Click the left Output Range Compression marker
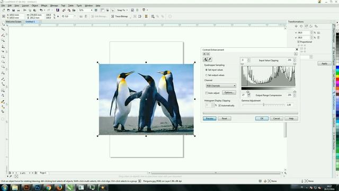 (248, 92)
